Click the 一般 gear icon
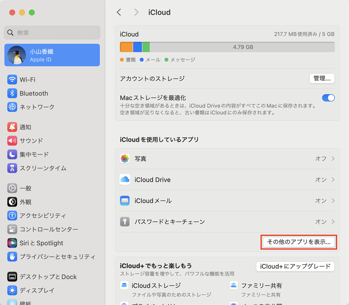Viewport: 349px width, 305px height. [x=12, y=188]
